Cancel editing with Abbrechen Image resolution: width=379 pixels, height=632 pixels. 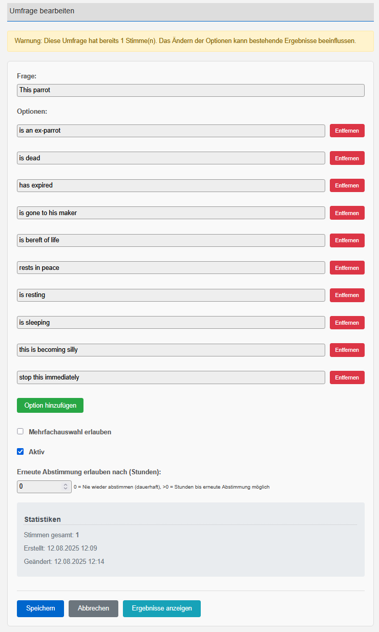click(x=93, y=608)
